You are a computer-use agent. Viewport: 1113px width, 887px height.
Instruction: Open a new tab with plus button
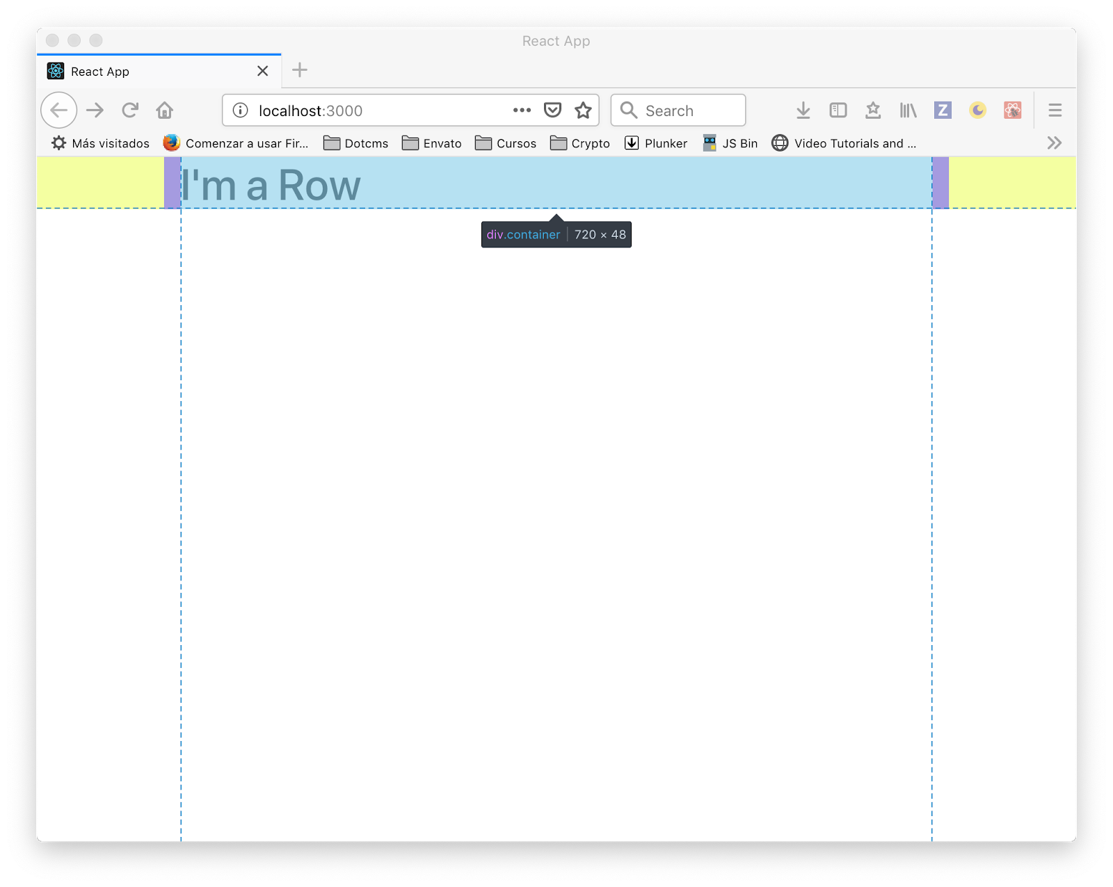(x=300, y=70)
